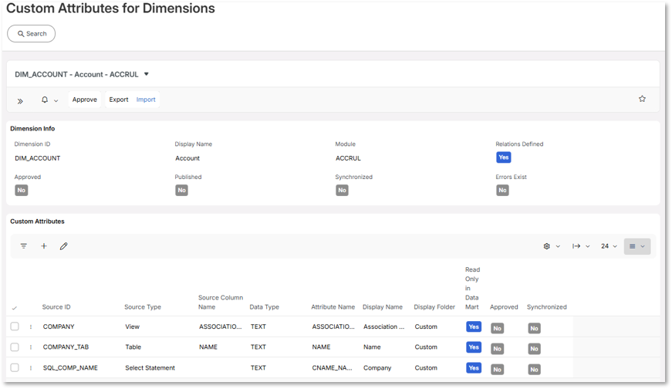Open the dropdown arrow beside the bell
Image resolution: width=672 pixels, height=389 pixels.
coord(56,101)
